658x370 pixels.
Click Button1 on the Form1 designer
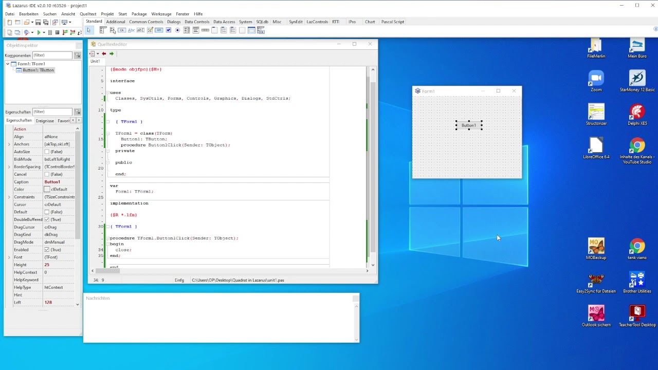pos(469,125)
